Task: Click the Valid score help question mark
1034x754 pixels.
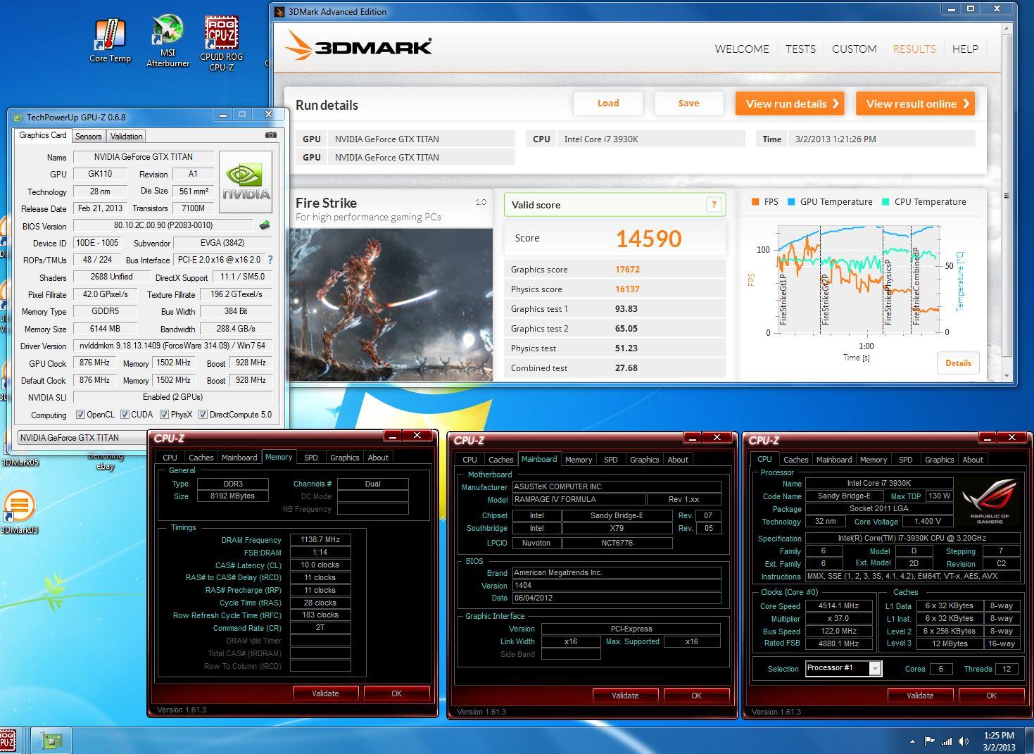Action: [714, 205]
